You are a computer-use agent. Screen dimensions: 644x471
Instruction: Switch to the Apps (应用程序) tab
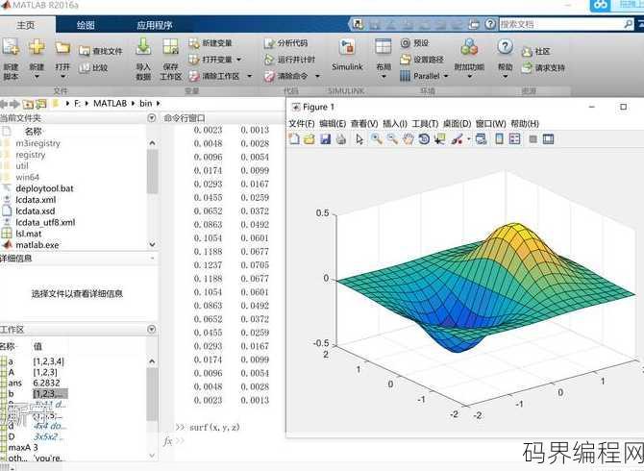pos(155,25)
